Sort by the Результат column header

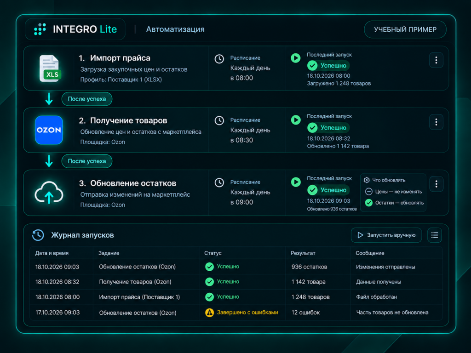click(x=303, y=253)
